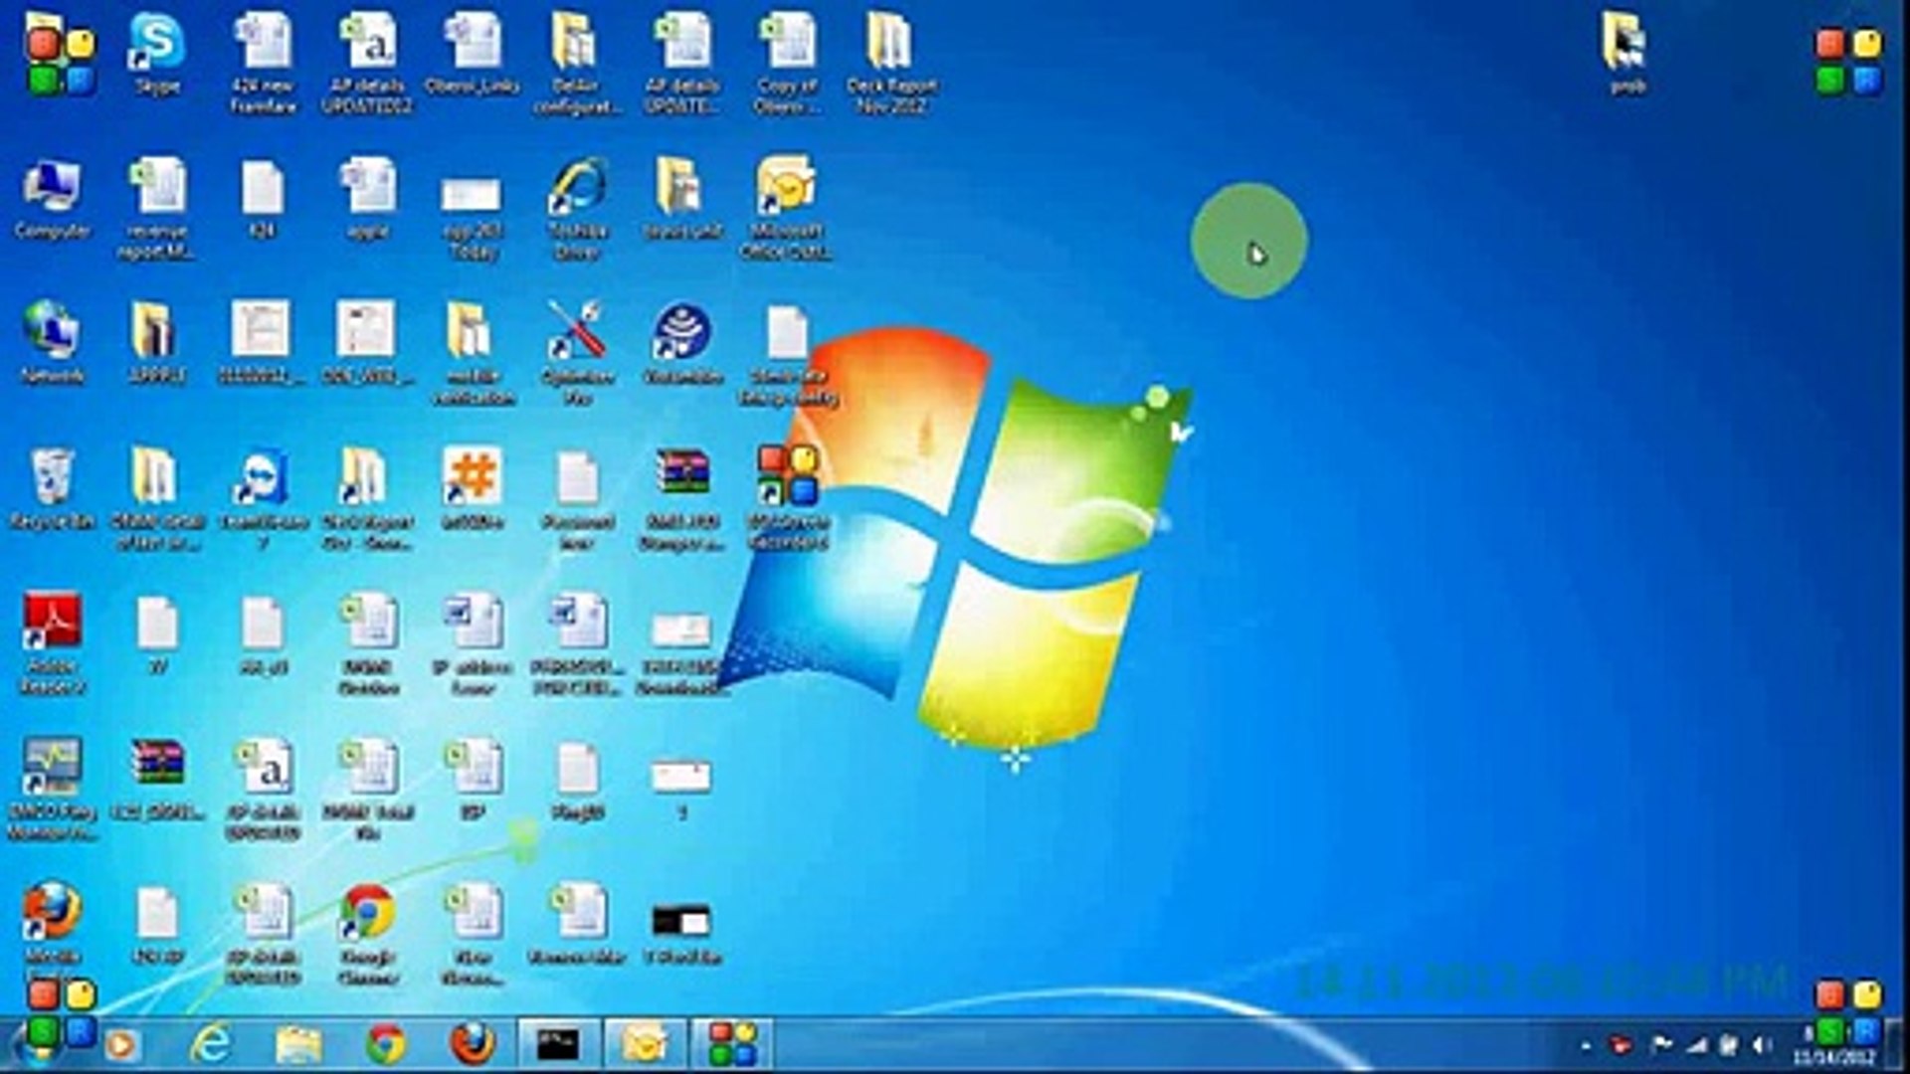Click Internet Explorer in the taskbar
The height and width of the screenshot is (1074, 1910).
point(210,1044)
